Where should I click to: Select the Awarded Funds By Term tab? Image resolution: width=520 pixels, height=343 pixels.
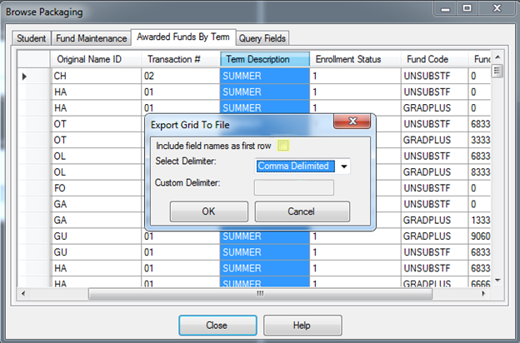(x=183, y=37)
